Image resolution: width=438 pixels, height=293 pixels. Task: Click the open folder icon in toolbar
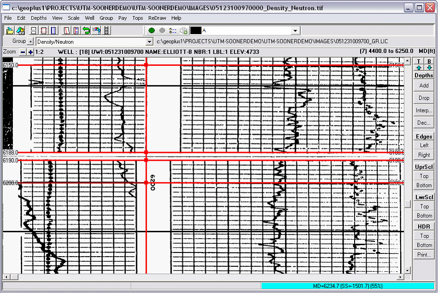point(10,30)
